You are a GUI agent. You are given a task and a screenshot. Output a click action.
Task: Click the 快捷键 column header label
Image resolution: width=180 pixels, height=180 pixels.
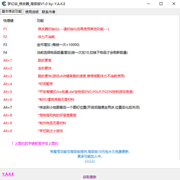[8, 21]
